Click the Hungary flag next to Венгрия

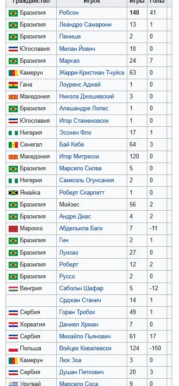click(13, 288)
